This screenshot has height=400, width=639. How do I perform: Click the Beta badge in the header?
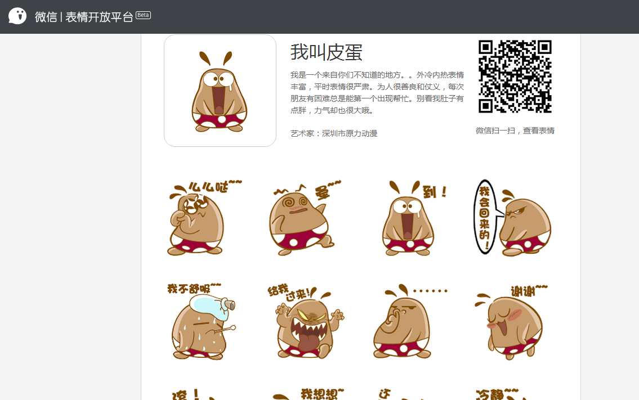click(x=143, y=15)
